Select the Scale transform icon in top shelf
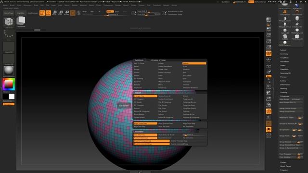 (x=61, y=13)
